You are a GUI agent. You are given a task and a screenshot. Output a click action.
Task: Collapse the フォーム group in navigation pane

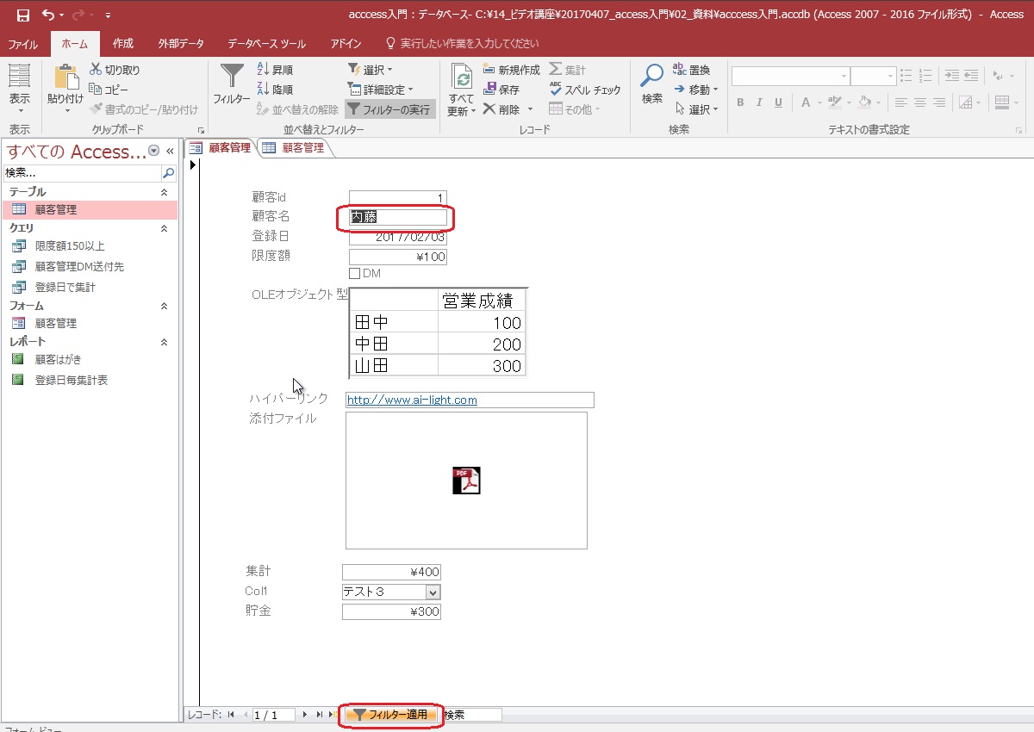point(165,306)
